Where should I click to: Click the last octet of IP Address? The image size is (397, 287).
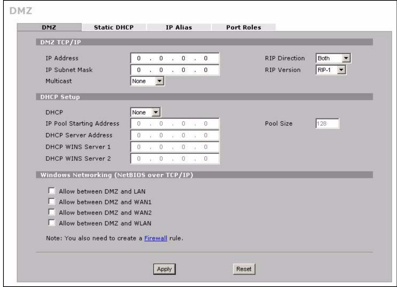click(x=206, y=58)
